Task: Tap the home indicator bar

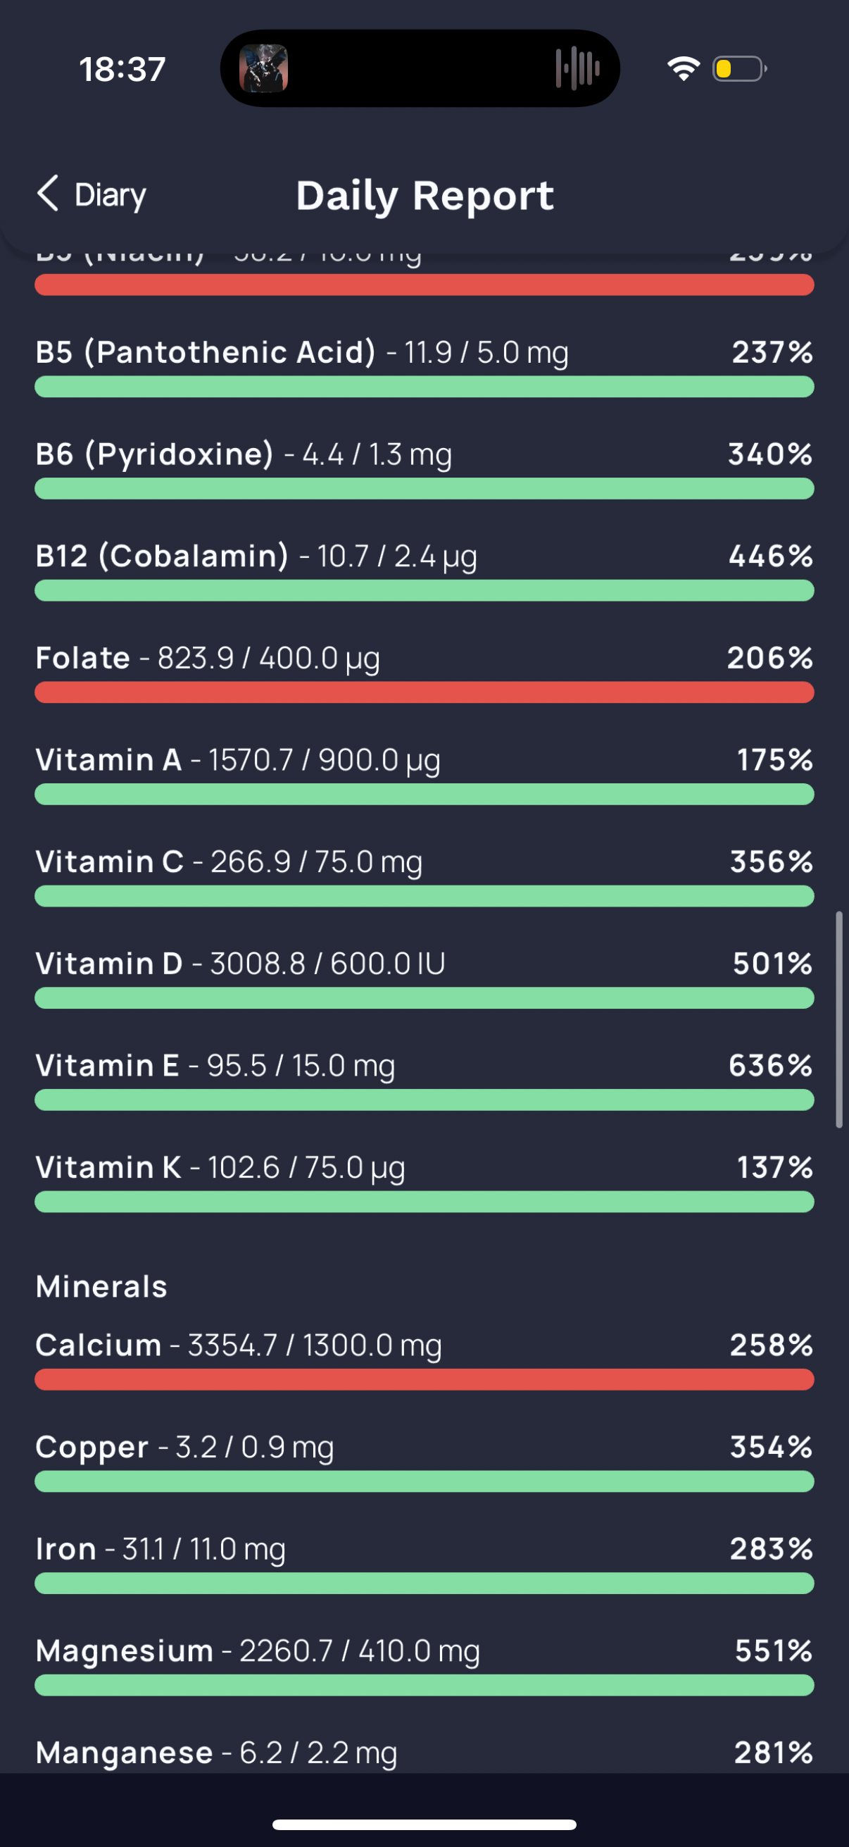Action: pyautogui.click(x=424, y=1824)
